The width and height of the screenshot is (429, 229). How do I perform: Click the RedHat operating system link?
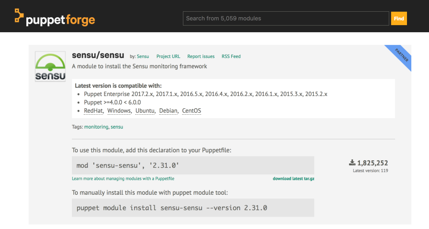point(93,110)
